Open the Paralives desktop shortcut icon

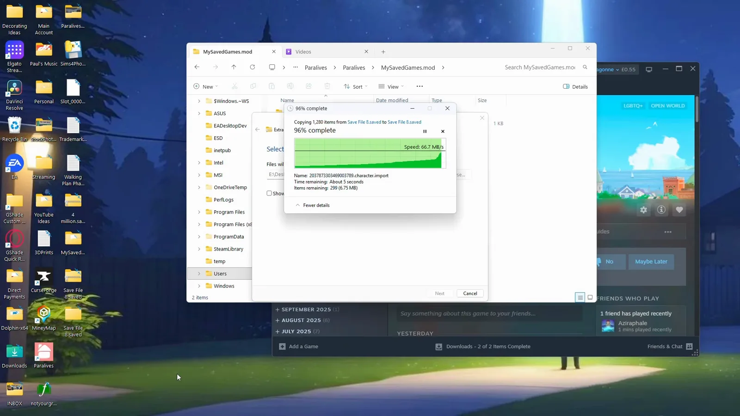point(43,356)
